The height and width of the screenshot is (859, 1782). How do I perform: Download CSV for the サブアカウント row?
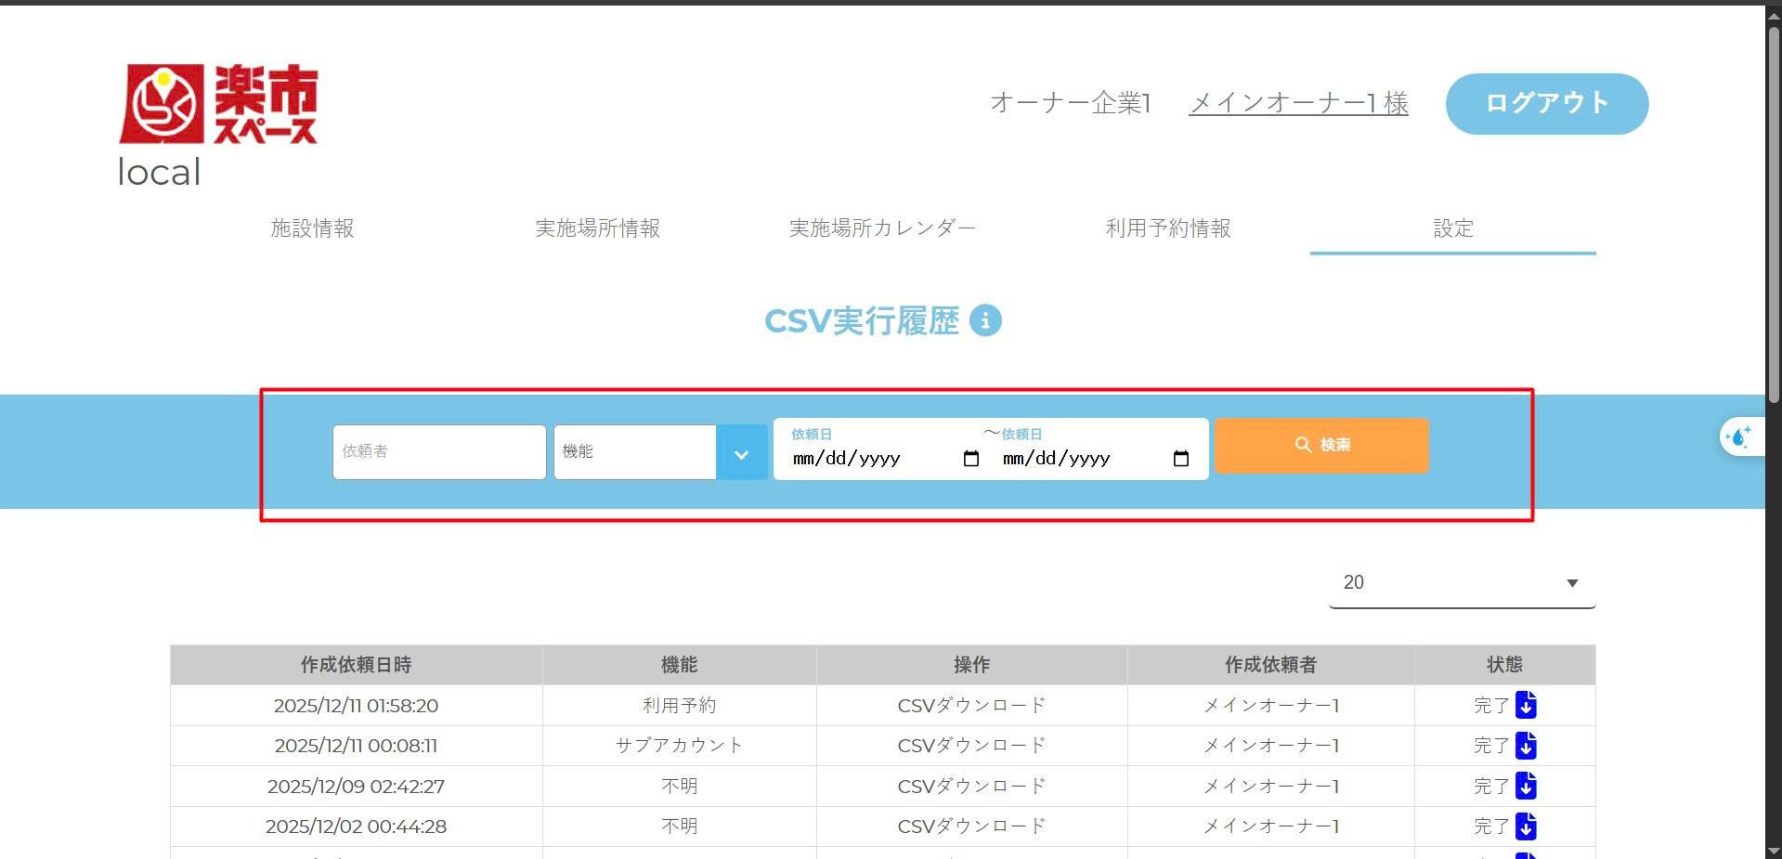pos(1525,746)
